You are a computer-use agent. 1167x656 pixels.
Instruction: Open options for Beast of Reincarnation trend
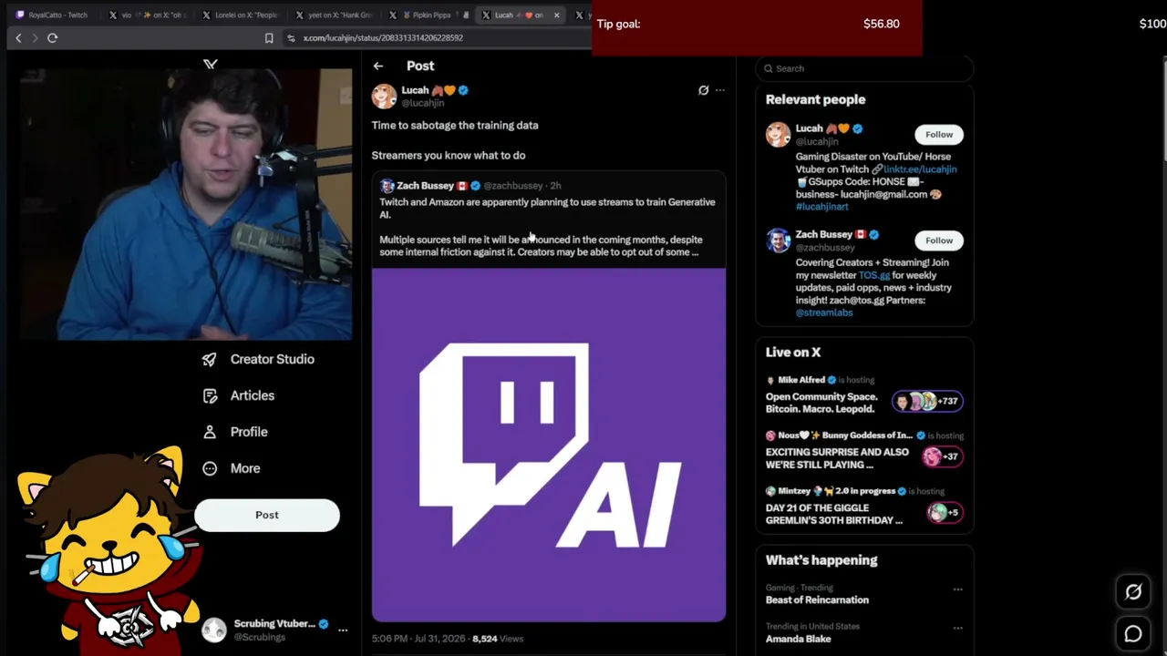coord(957,589)
